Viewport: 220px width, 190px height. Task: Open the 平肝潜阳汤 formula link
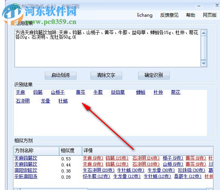tap(26, 176)
